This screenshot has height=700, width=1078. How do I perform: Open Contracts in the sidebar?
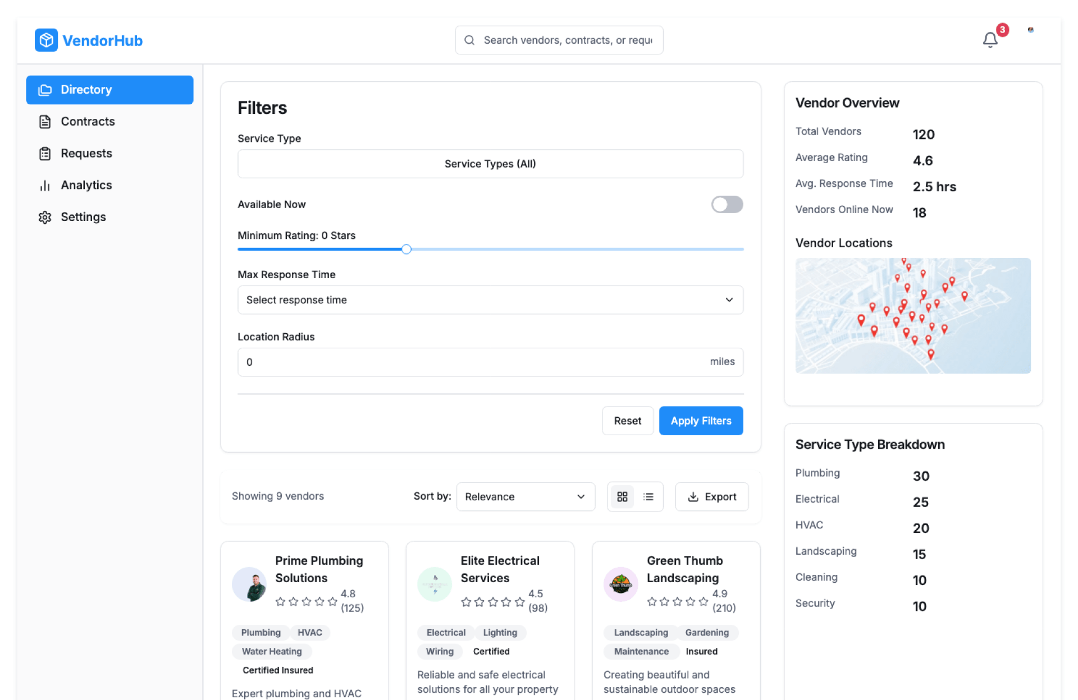88,122
